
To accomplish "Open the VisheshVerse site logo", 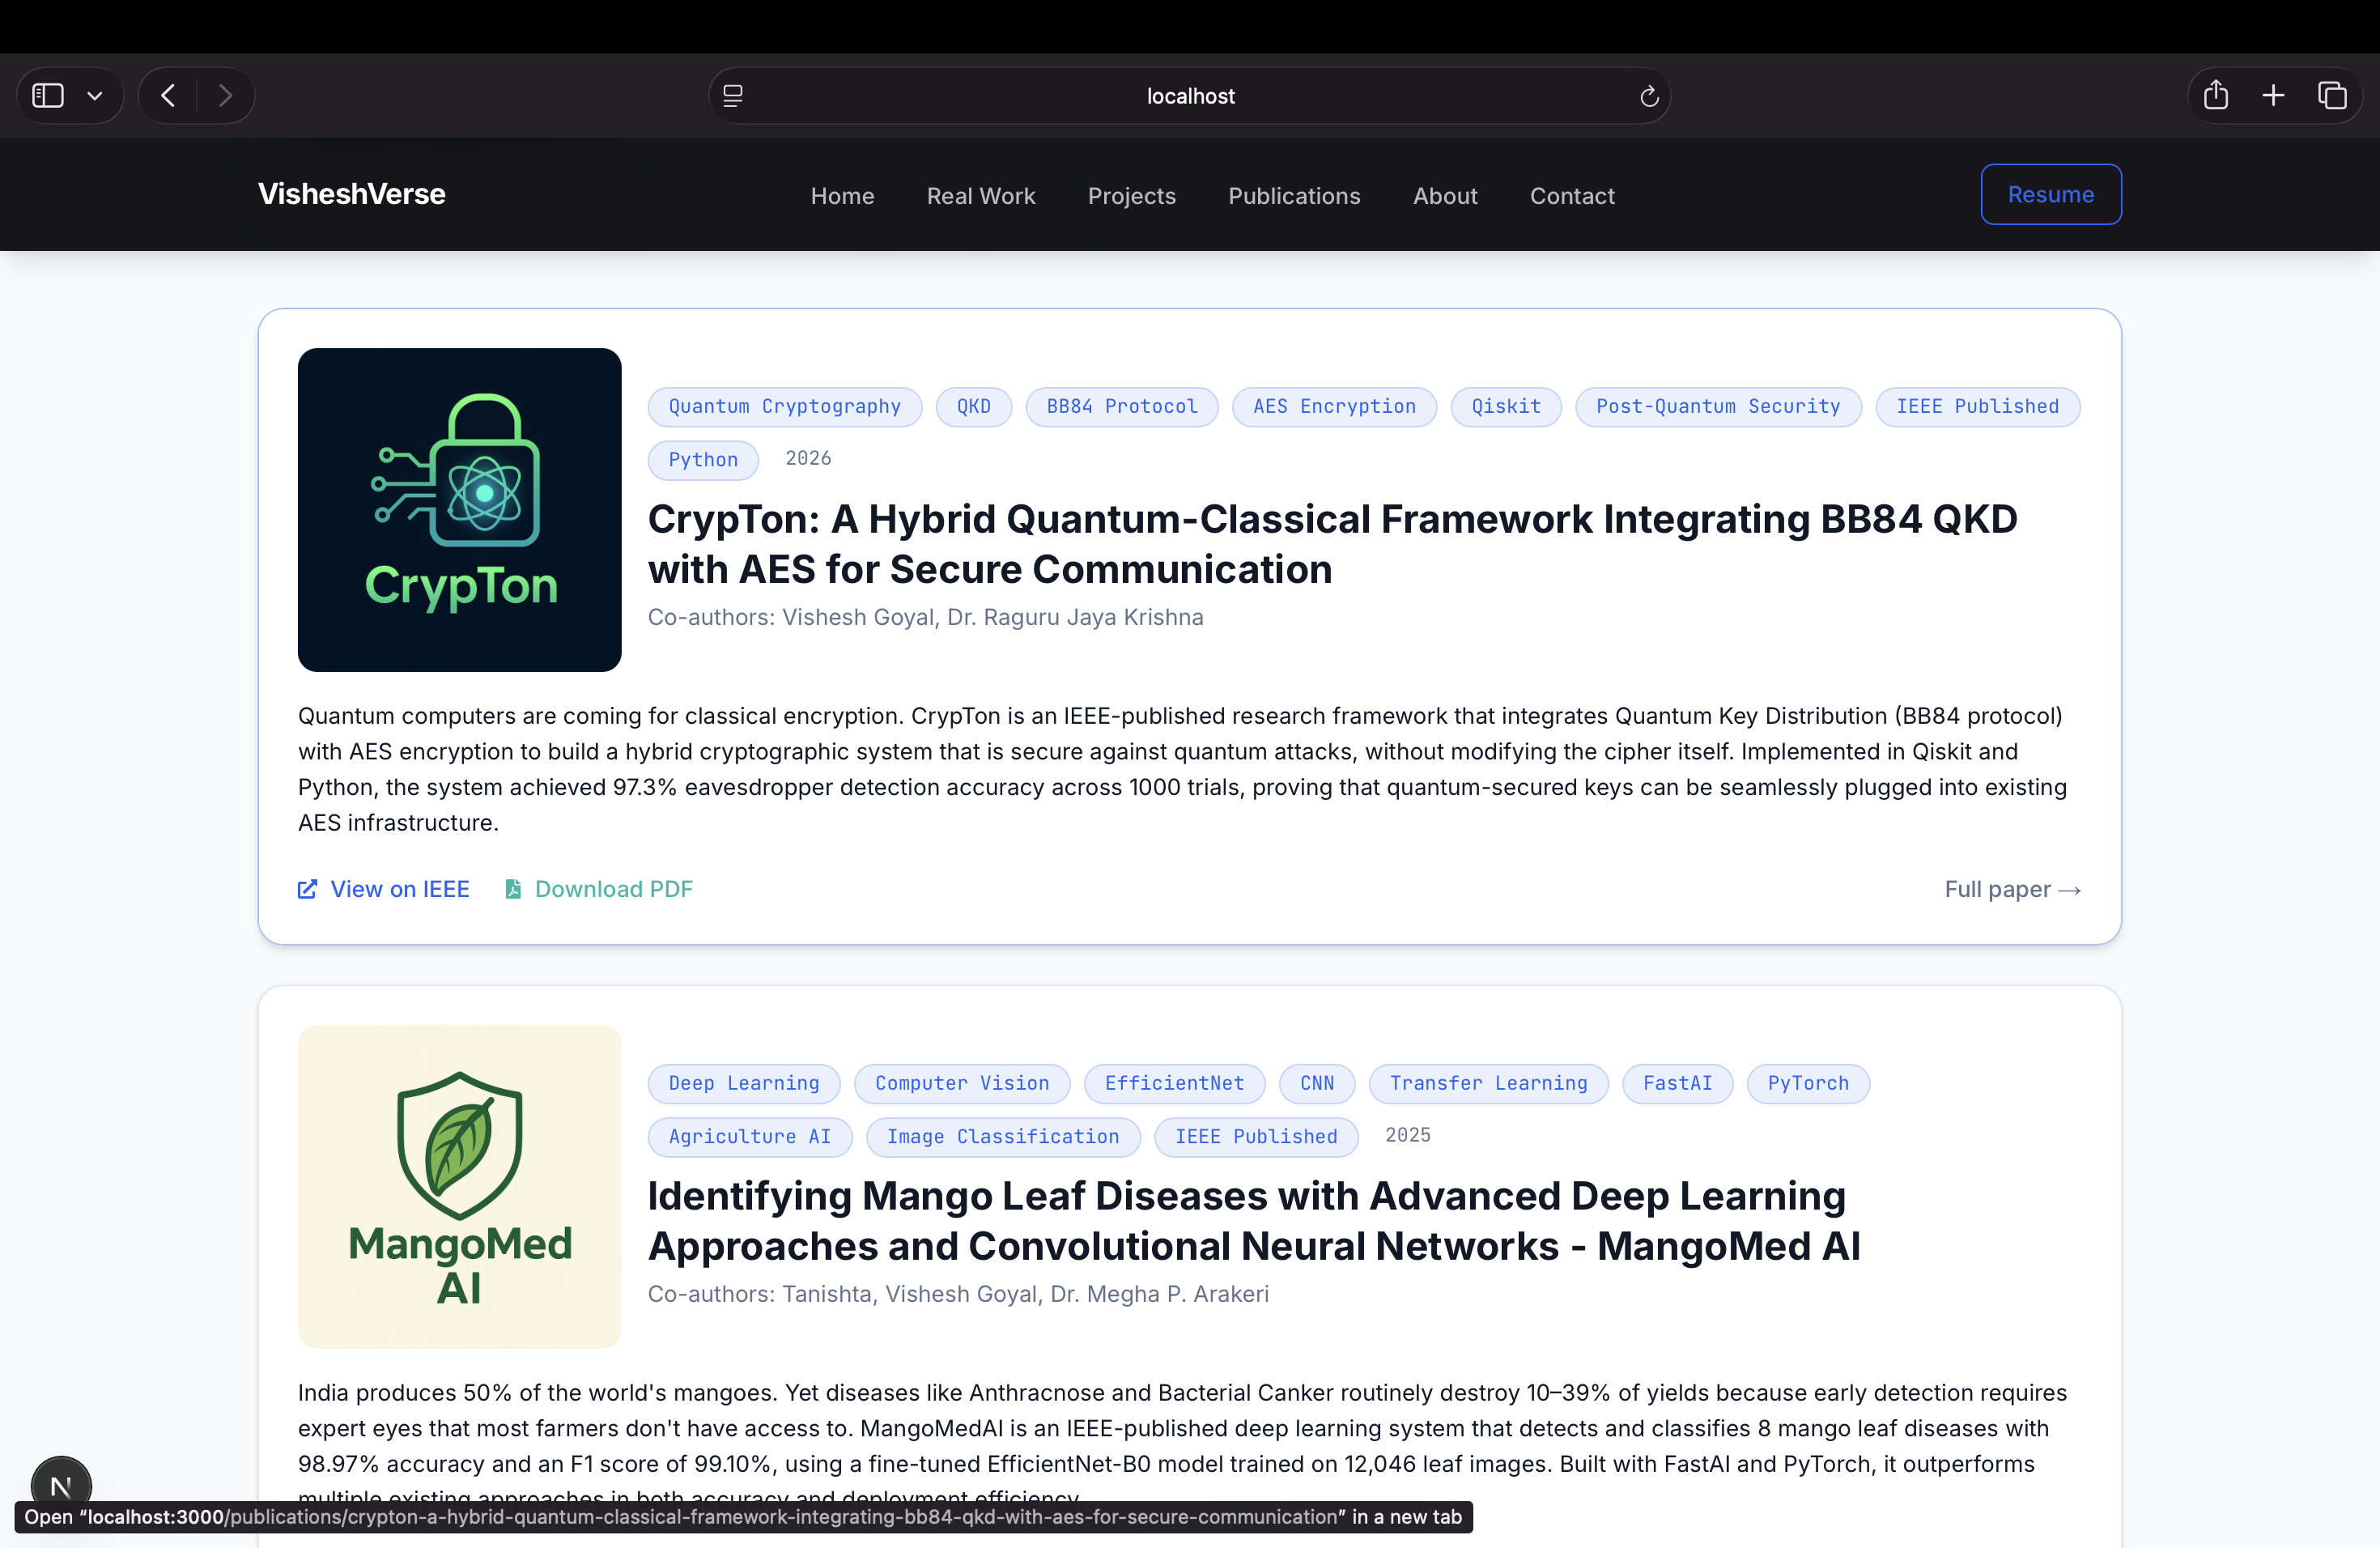I will coord(352,194).
